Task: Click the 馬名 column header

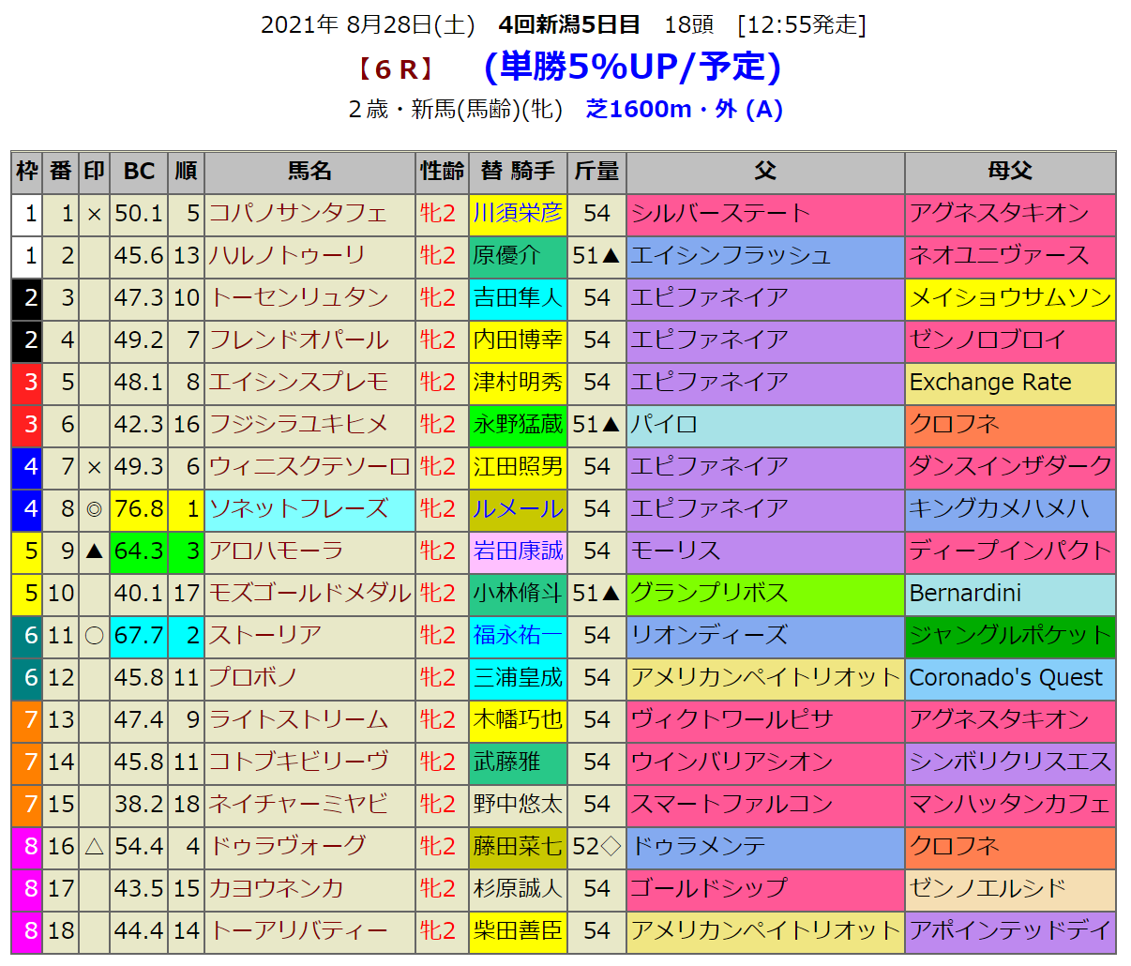Action: click(x=309, y=172)
